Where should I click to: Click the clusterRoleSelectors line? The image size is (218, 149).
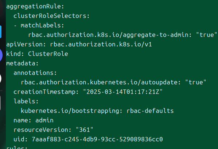pos(51,16)
